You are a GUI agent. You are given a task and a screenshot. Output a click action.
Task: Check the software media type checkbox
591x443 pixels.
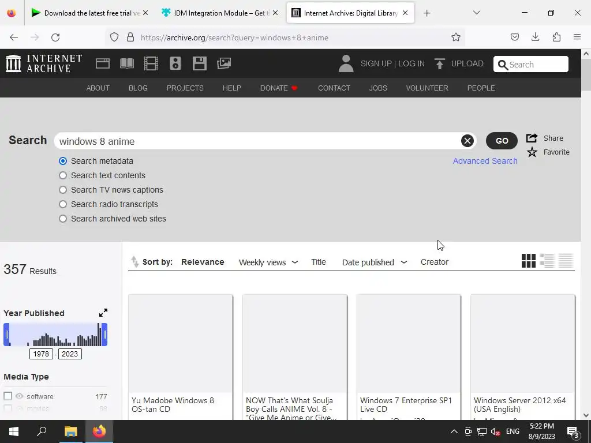pyautogui.click(x=8, y=396)
